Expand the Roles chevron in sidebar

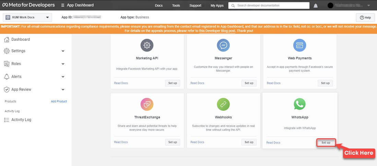point(63,64)
